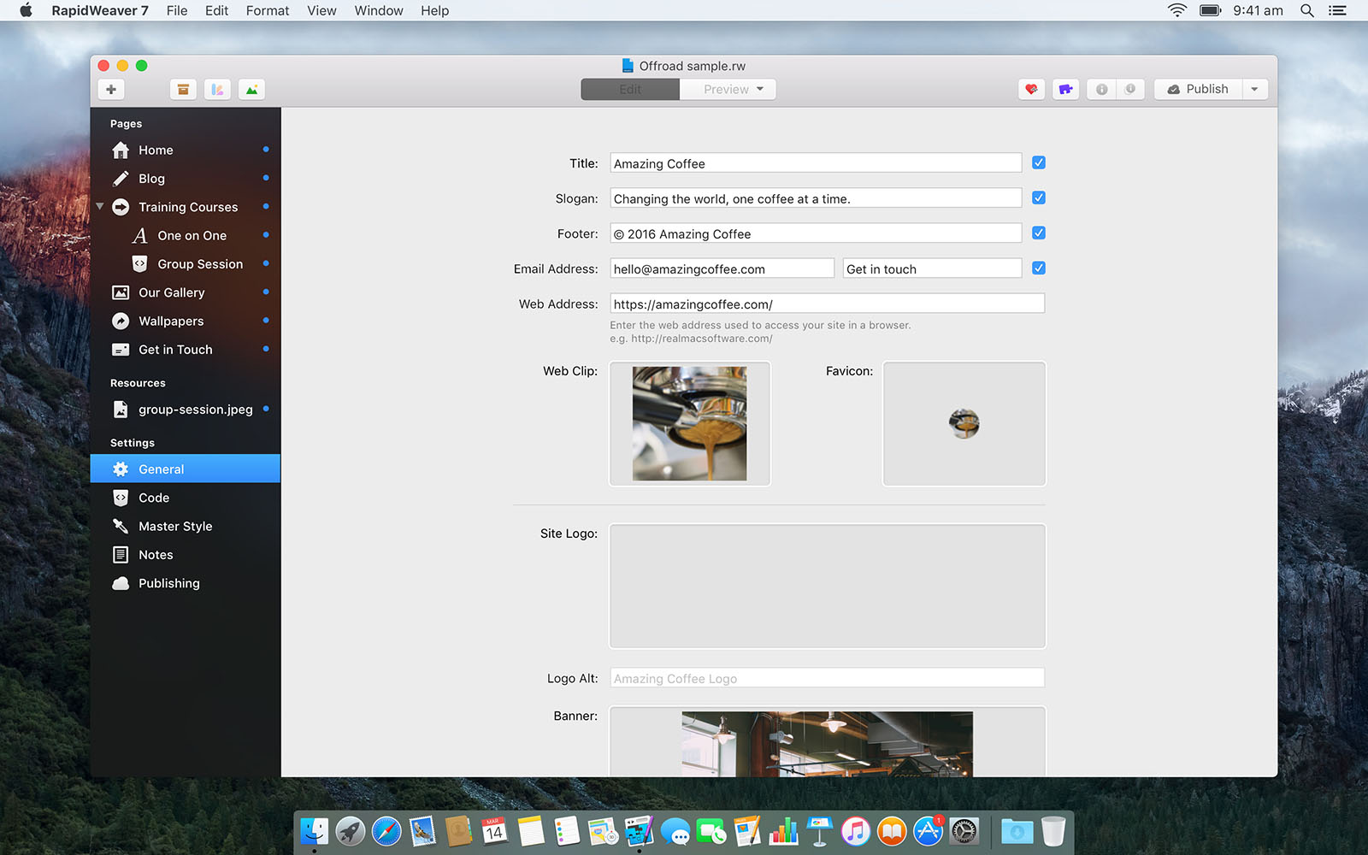Viewport: 1368px width, 855px height.
Task: Open the File menu
Action: [x=177, y=10]
